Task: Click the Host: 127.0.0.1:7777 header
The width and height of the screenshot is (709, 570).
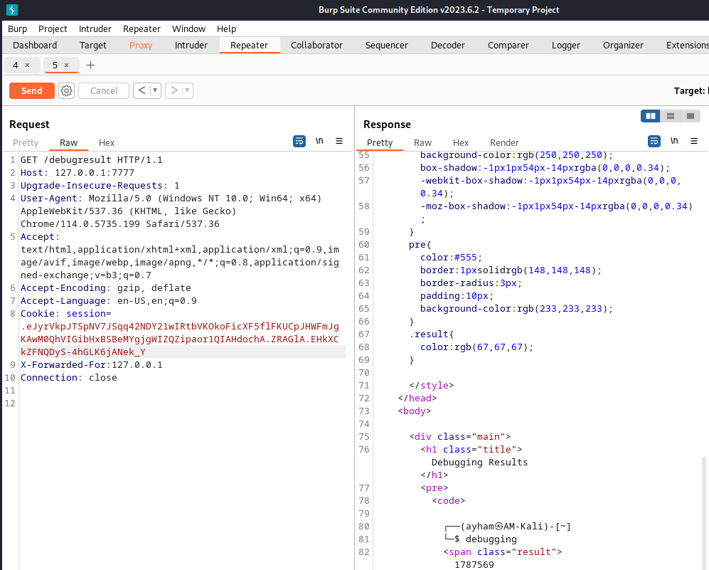Action: coord(78,172)
